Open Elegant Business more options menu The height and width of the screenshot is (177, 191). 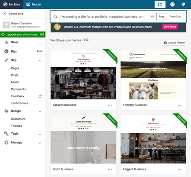tap(180, 169)
